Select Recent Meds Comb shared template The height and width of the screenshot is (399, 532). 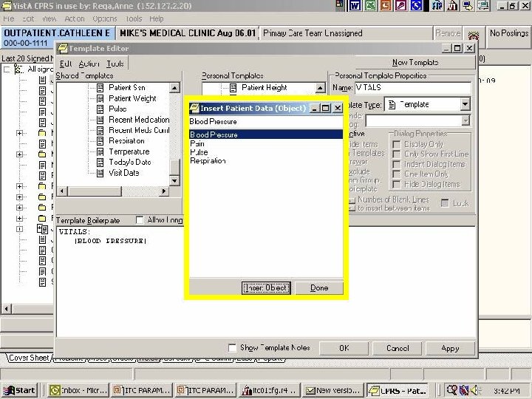pyautogui.click(x=139, y=130)
